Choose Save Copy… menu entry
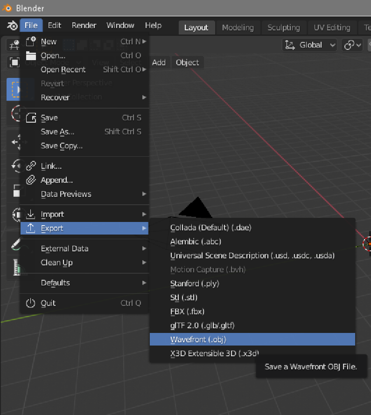 (84, 145)
